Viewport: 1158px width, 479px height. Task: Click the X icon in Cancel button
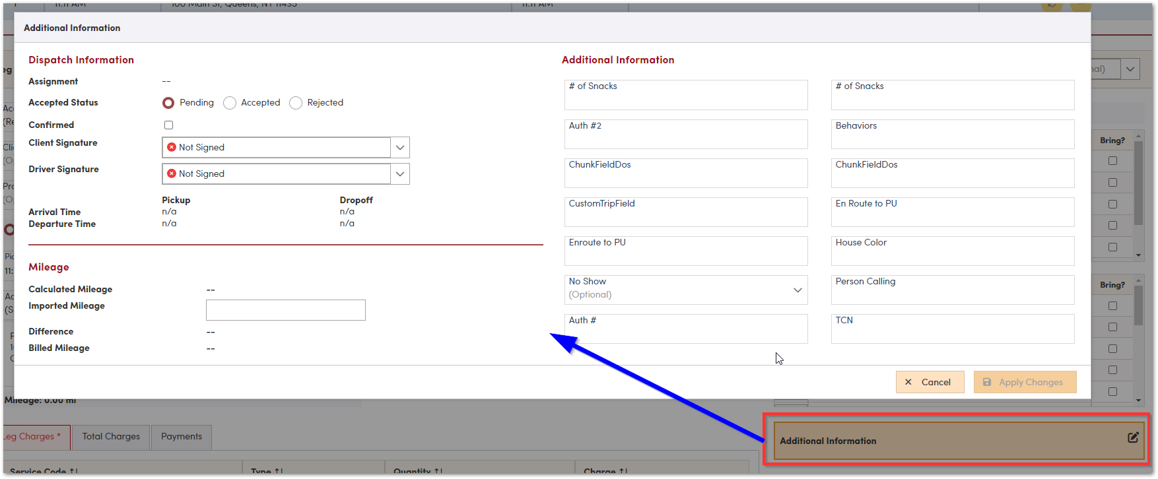(908, 382)
